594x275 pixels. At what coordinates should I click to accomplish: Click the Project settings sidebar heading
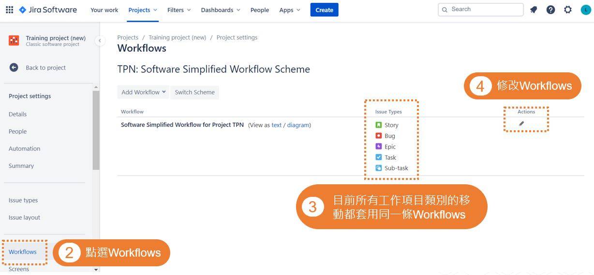pyautogui.click(x=30, y=96)
